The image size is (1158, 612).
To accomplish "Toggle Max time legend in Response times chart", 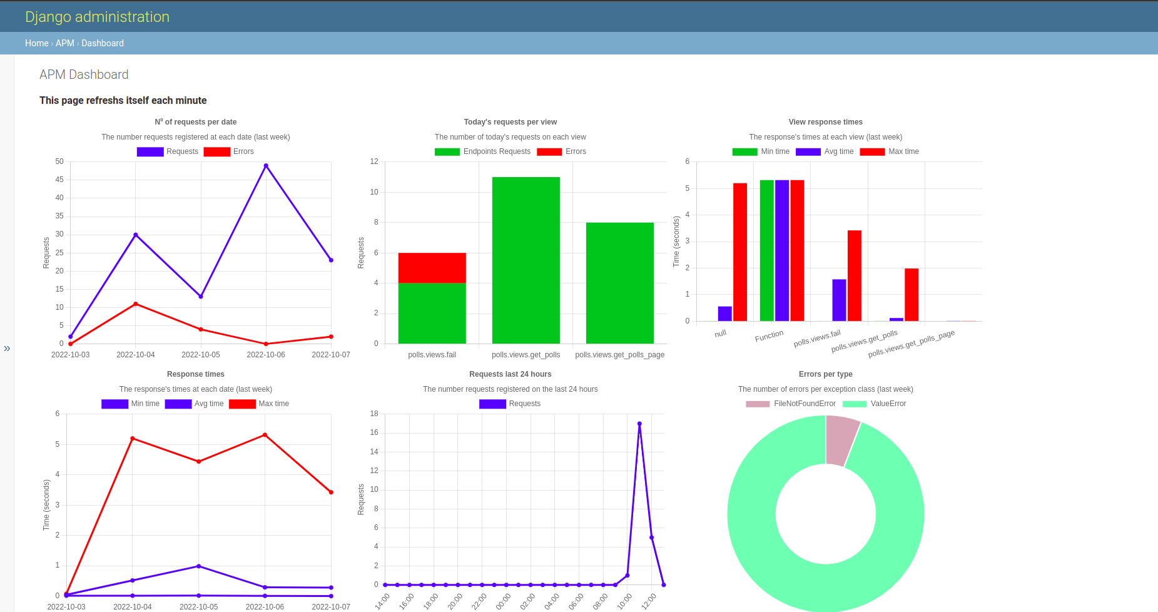I will tap(259, 404).
